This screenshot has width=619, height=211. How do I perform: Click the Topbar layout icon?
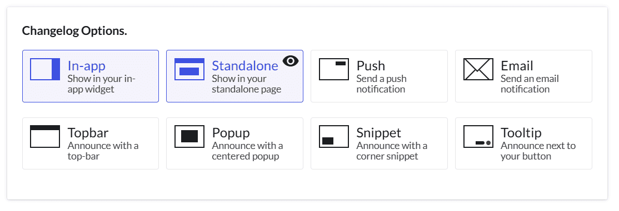pos(45,137)
